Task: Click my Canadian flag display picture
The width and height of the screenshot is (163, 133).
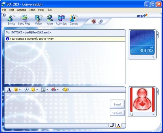Action: (142, 100)
